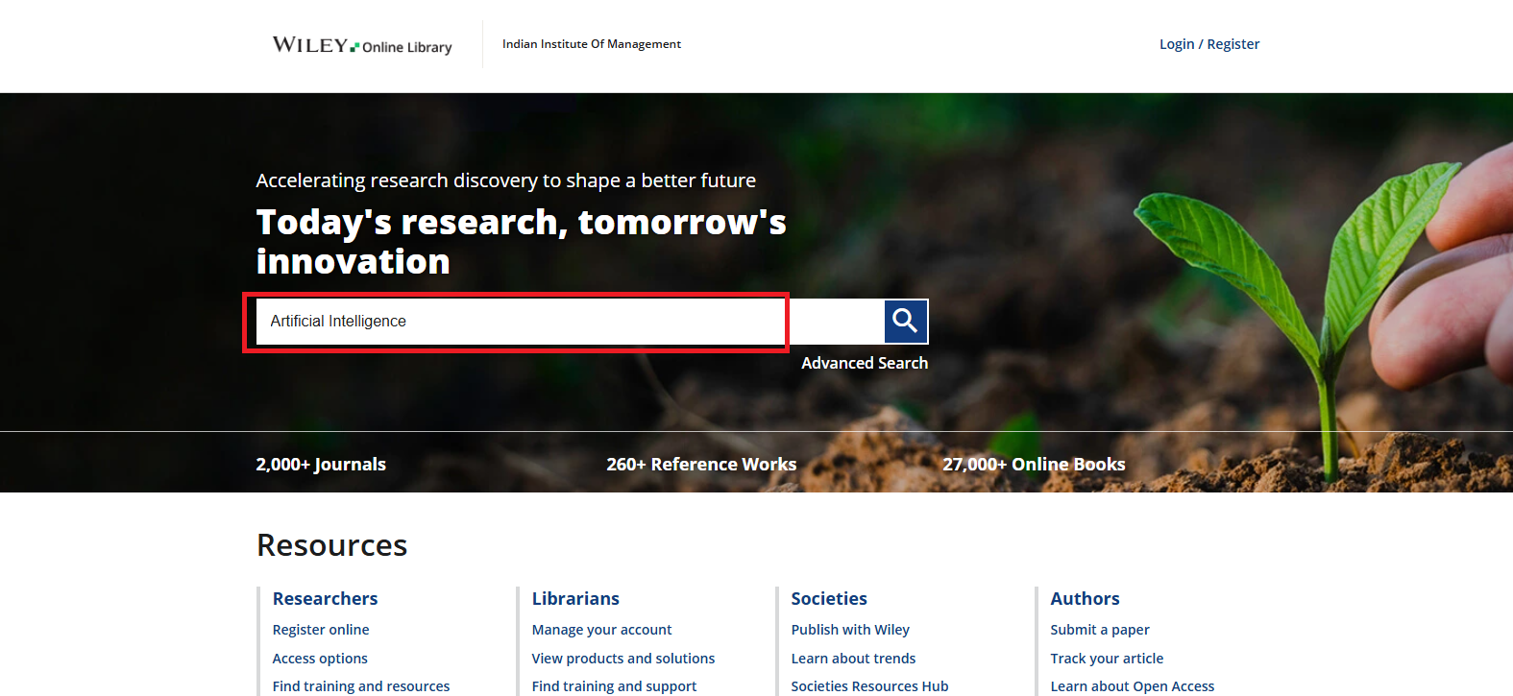Click the magnifying glass search button
The width and height of the screenshot is (1513, 696).
click(905, 321)
